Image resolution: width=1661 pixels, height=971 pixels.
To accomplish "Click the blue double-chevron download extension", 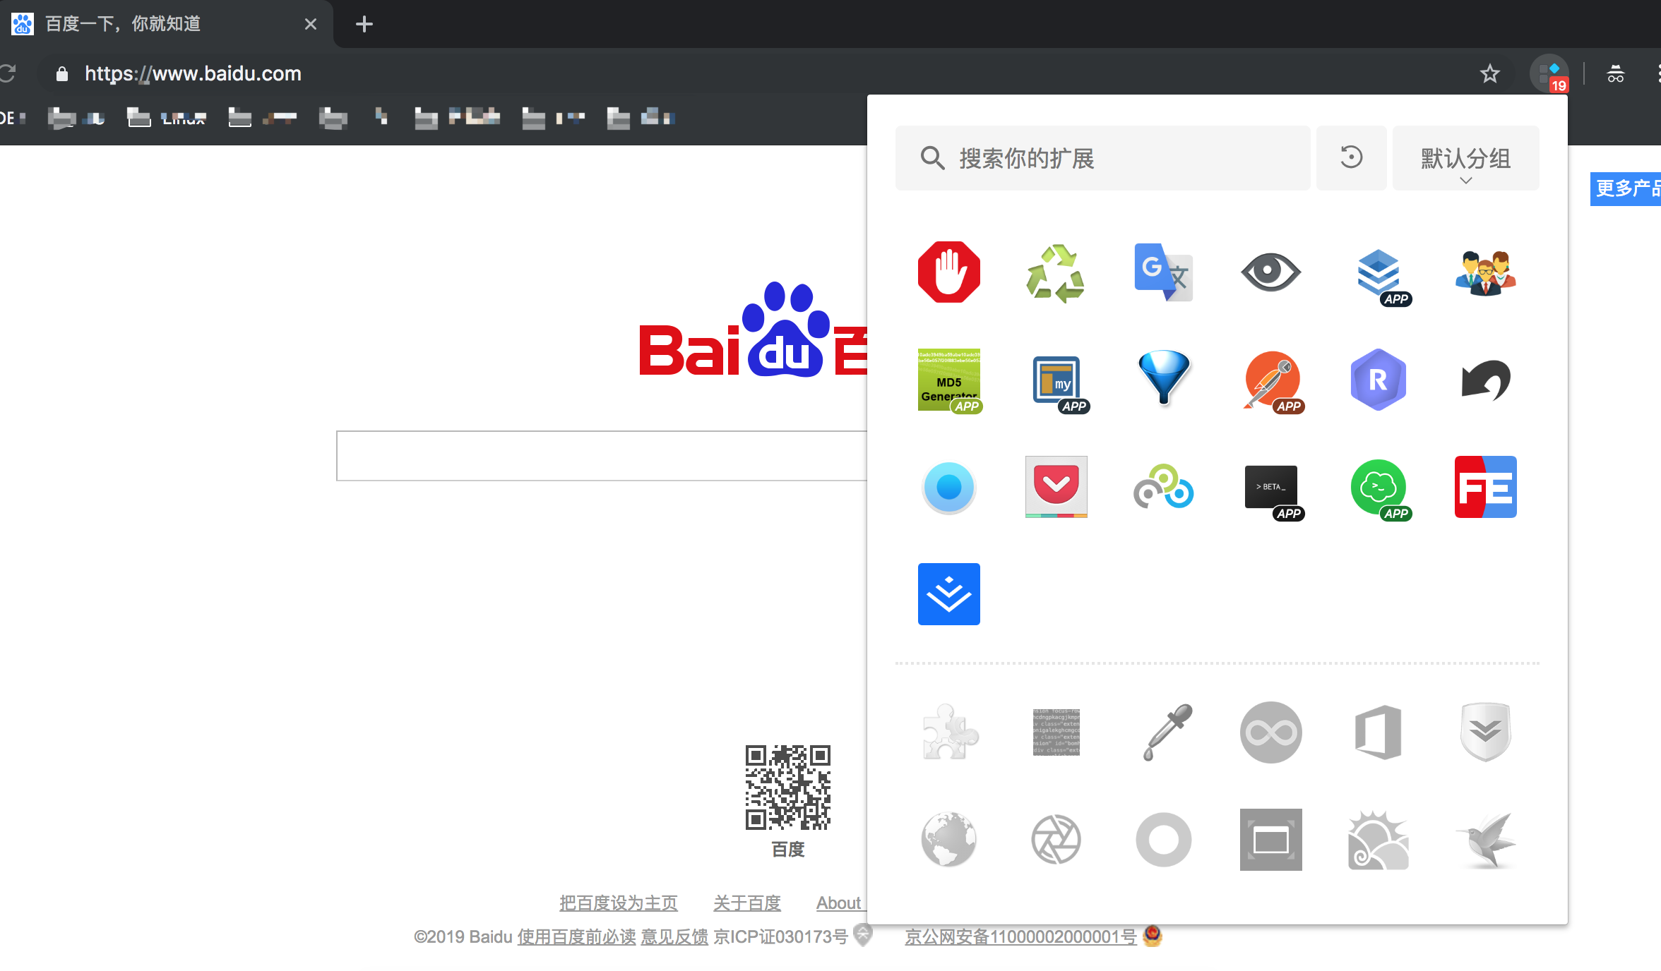I will pos(948,594).
